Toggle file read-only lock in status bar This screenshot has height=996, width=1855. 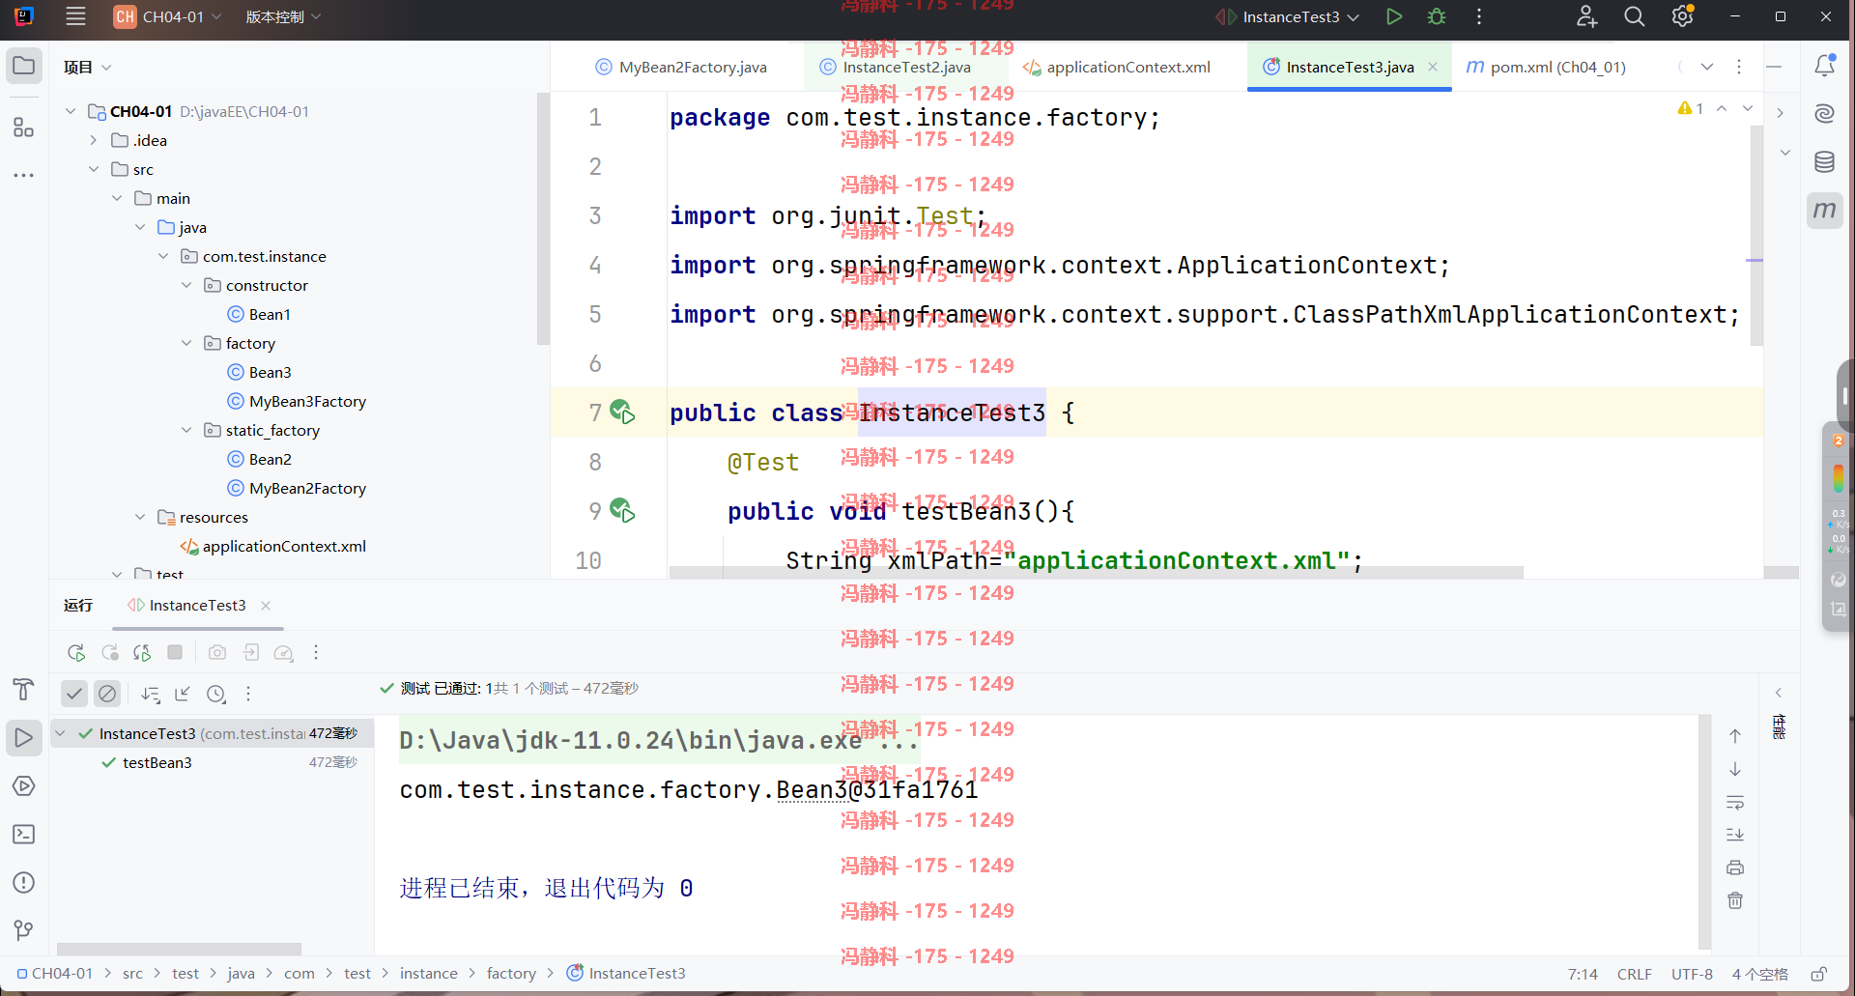(1818, 974)
